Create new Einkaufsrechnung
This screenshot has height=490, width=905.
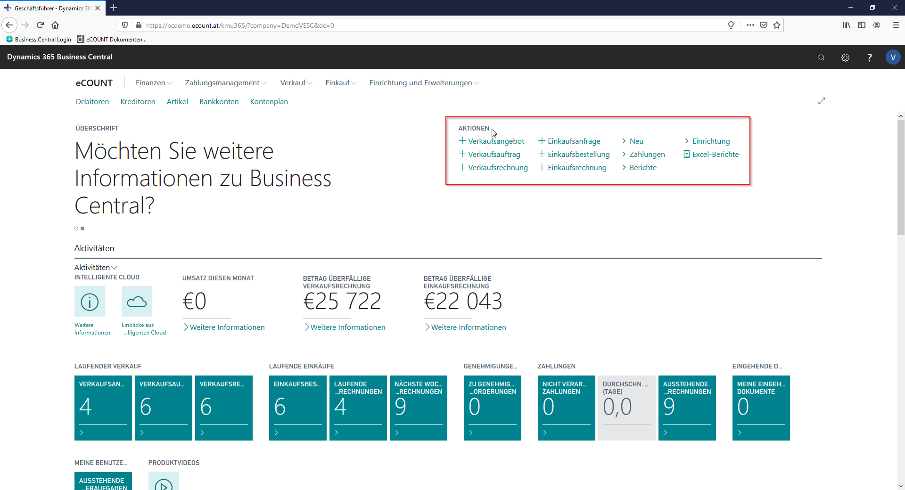click(573, 167)
